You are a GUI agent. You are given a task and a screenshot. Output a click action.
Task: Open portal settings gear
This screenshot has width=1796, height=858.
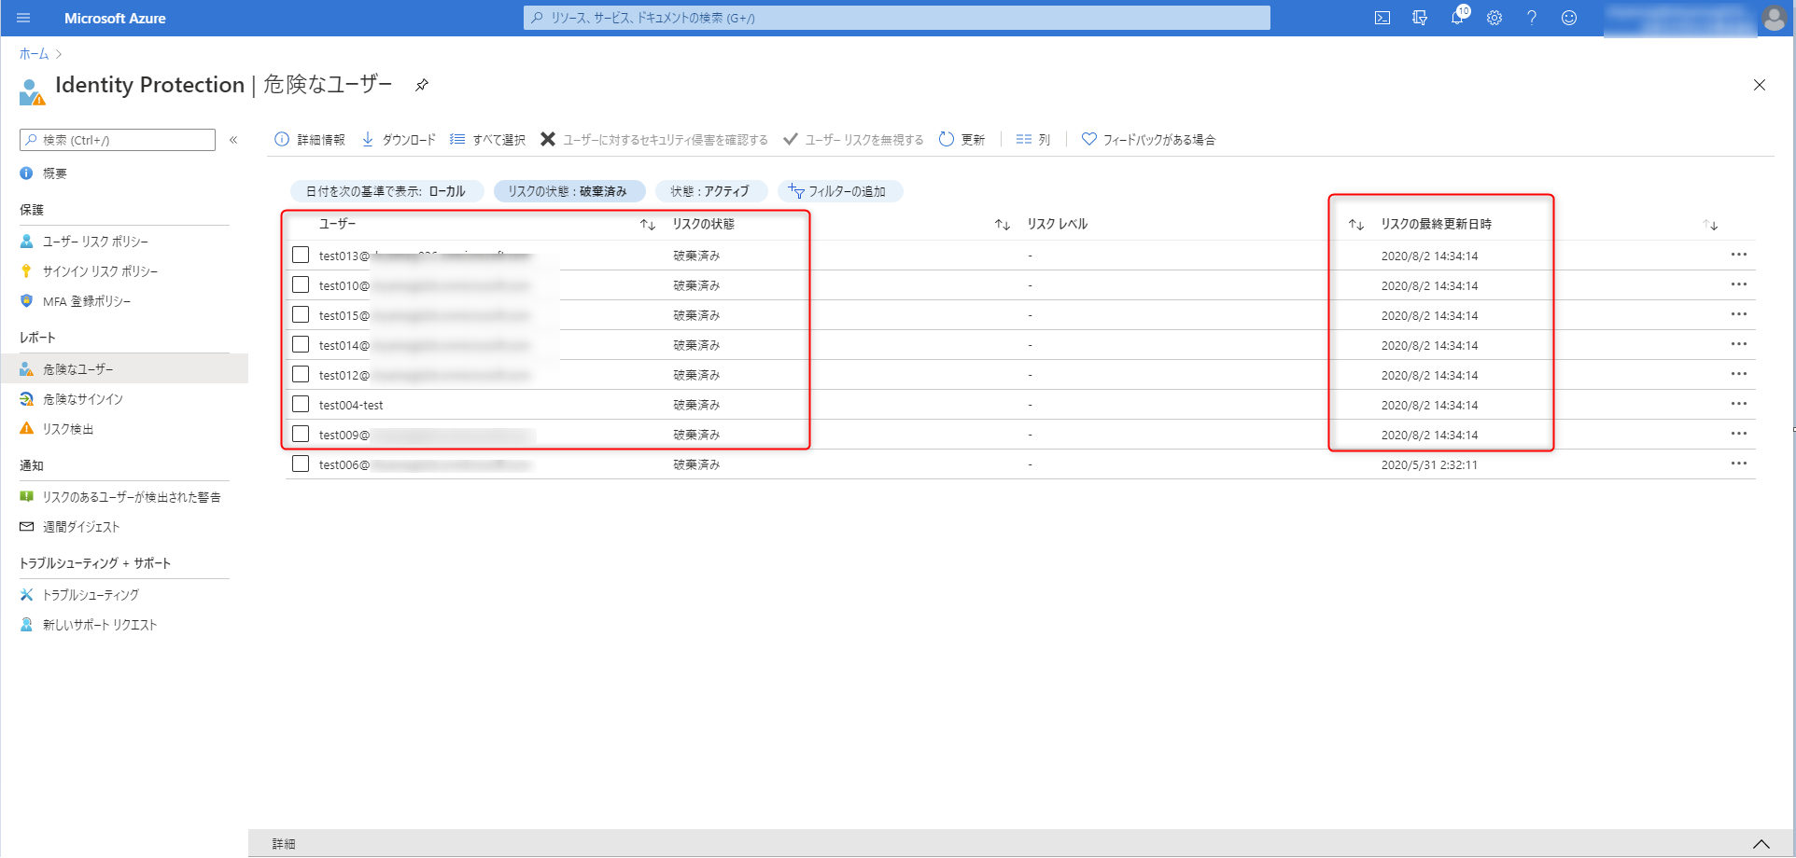(1494, 18)
